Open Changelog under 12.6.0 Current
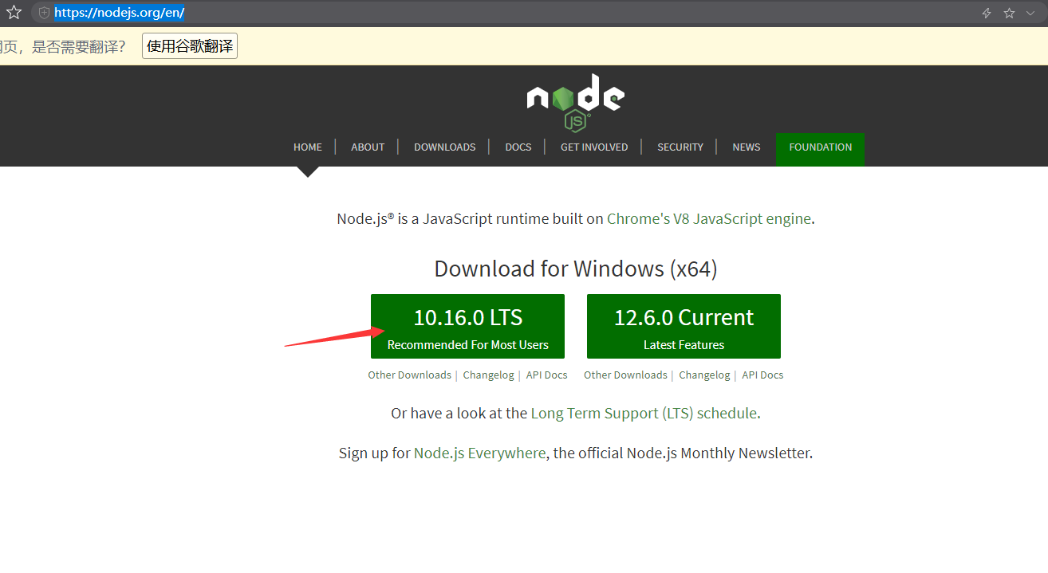 click(705, 375)
